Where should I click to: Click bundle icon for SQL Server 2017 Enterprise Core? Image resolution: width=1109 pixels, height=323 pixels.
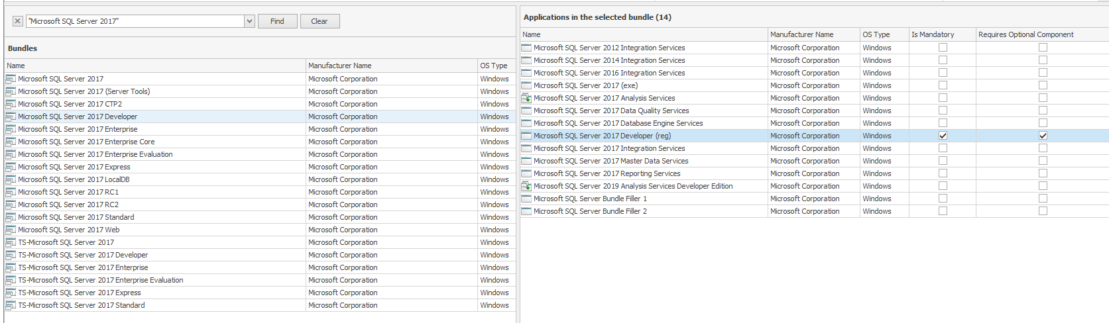[x=11, y=142]
